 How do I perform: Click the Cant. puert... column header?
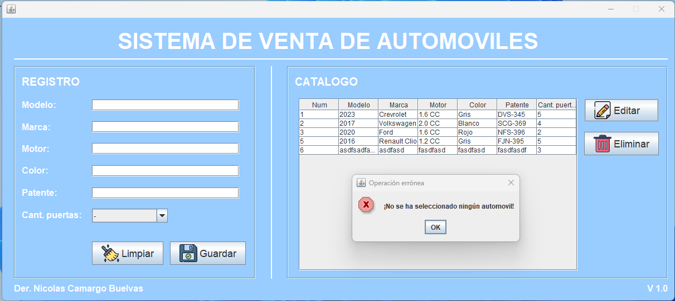tap(557, 105)
